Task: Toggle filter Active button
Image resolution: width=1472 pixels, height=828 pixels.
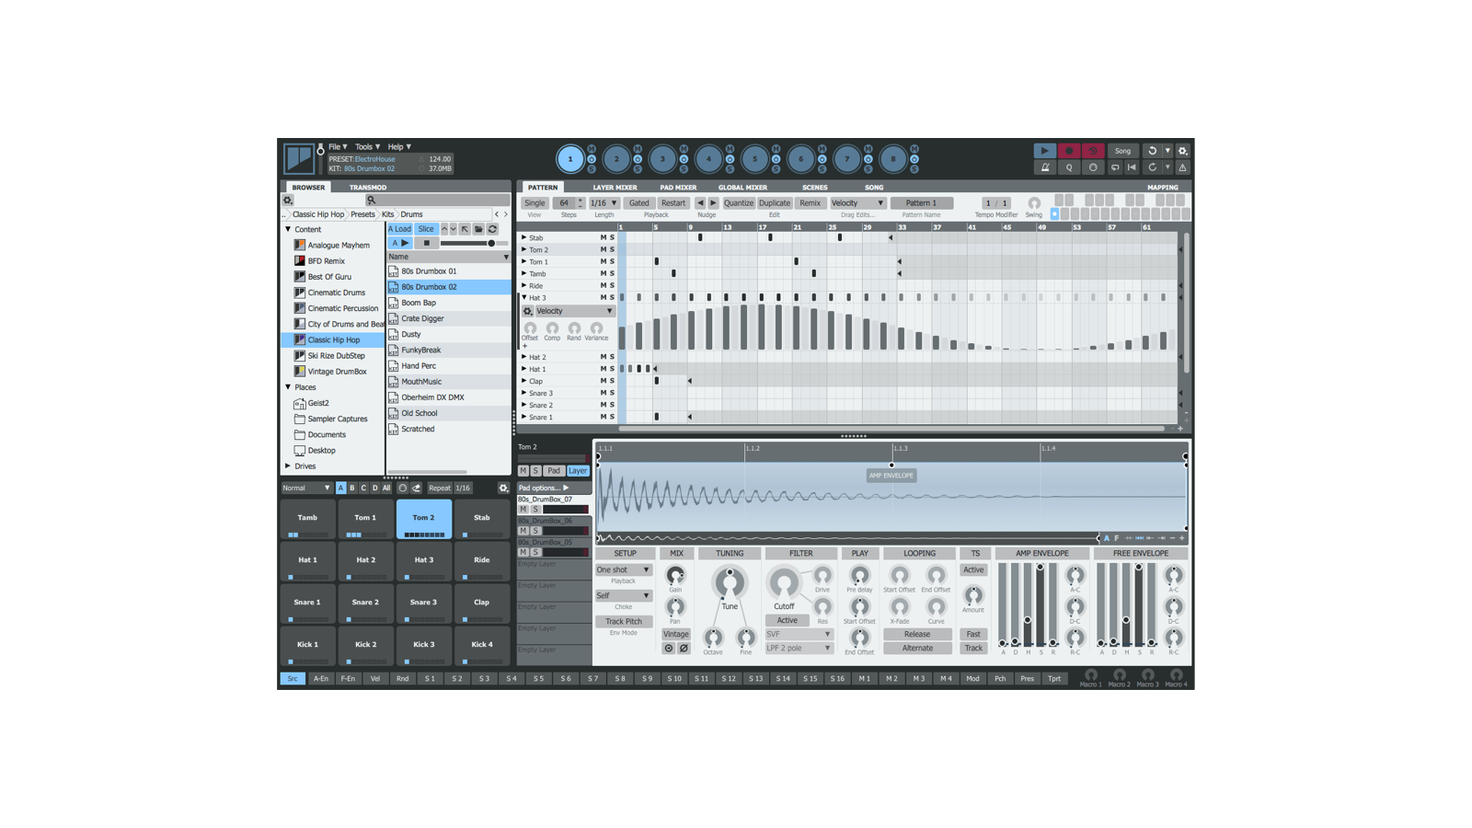Action: (787, 620)
